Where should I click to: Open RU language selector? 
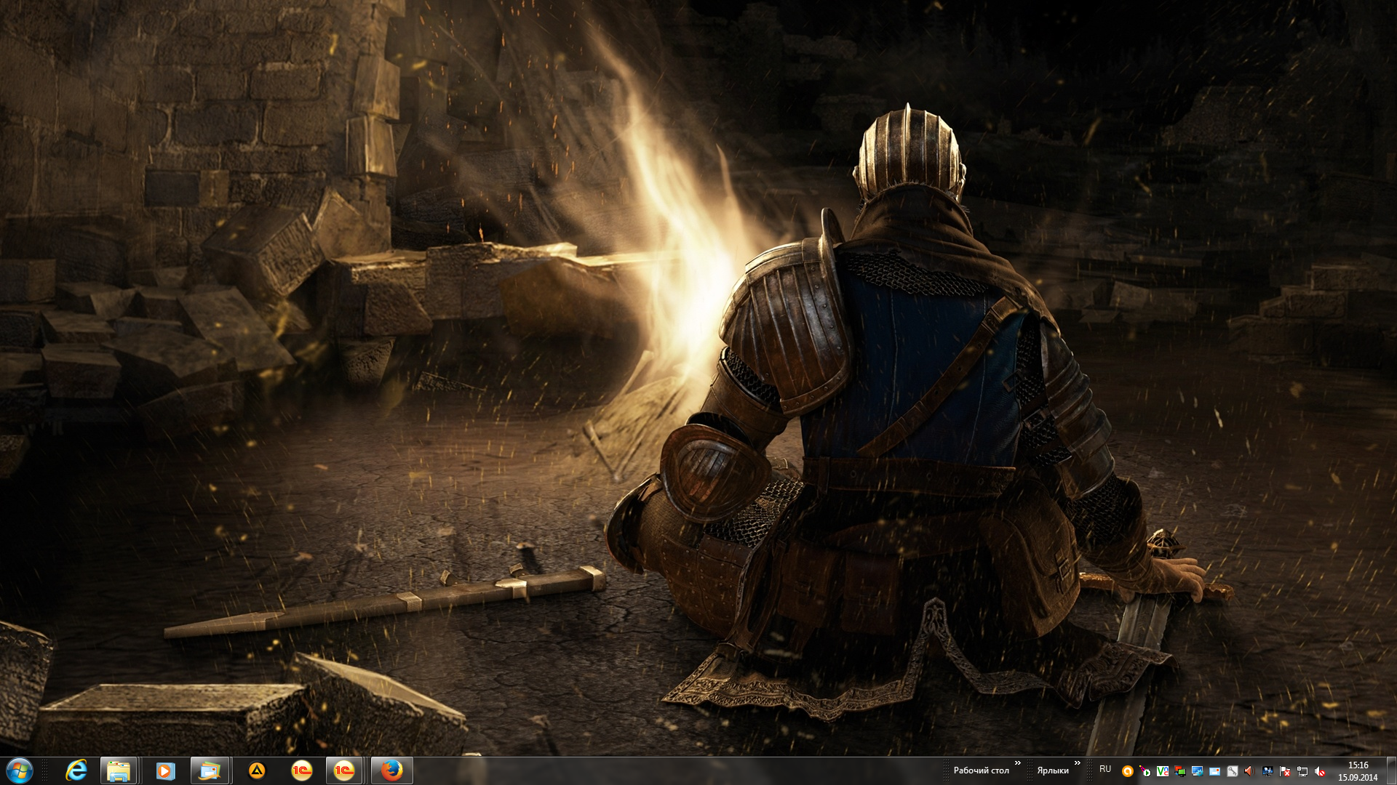point(1105,769)
